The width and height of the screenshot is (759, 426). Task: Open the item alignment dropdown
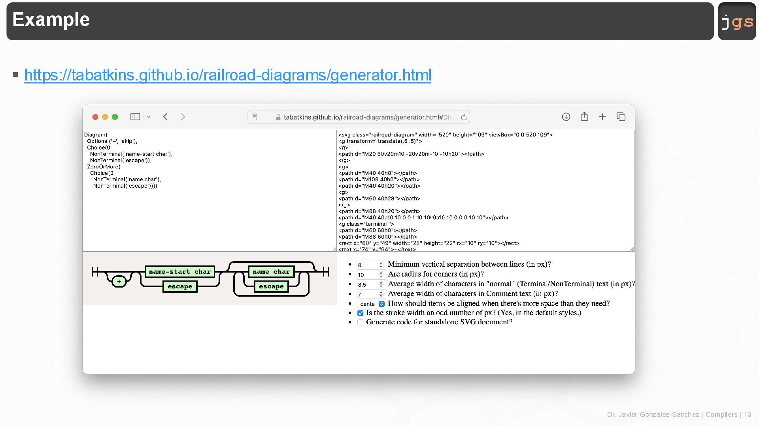[371, 304]
